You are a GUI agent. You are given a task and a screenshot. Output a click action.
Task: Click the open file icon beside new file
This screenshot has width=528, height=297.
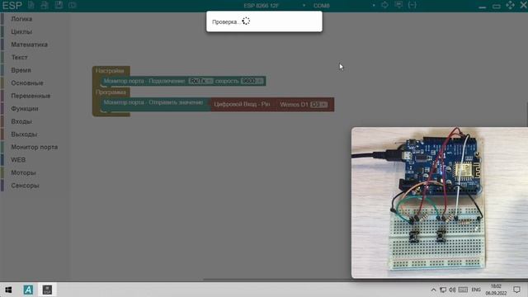pyautogui.click(x=45, y=5)
